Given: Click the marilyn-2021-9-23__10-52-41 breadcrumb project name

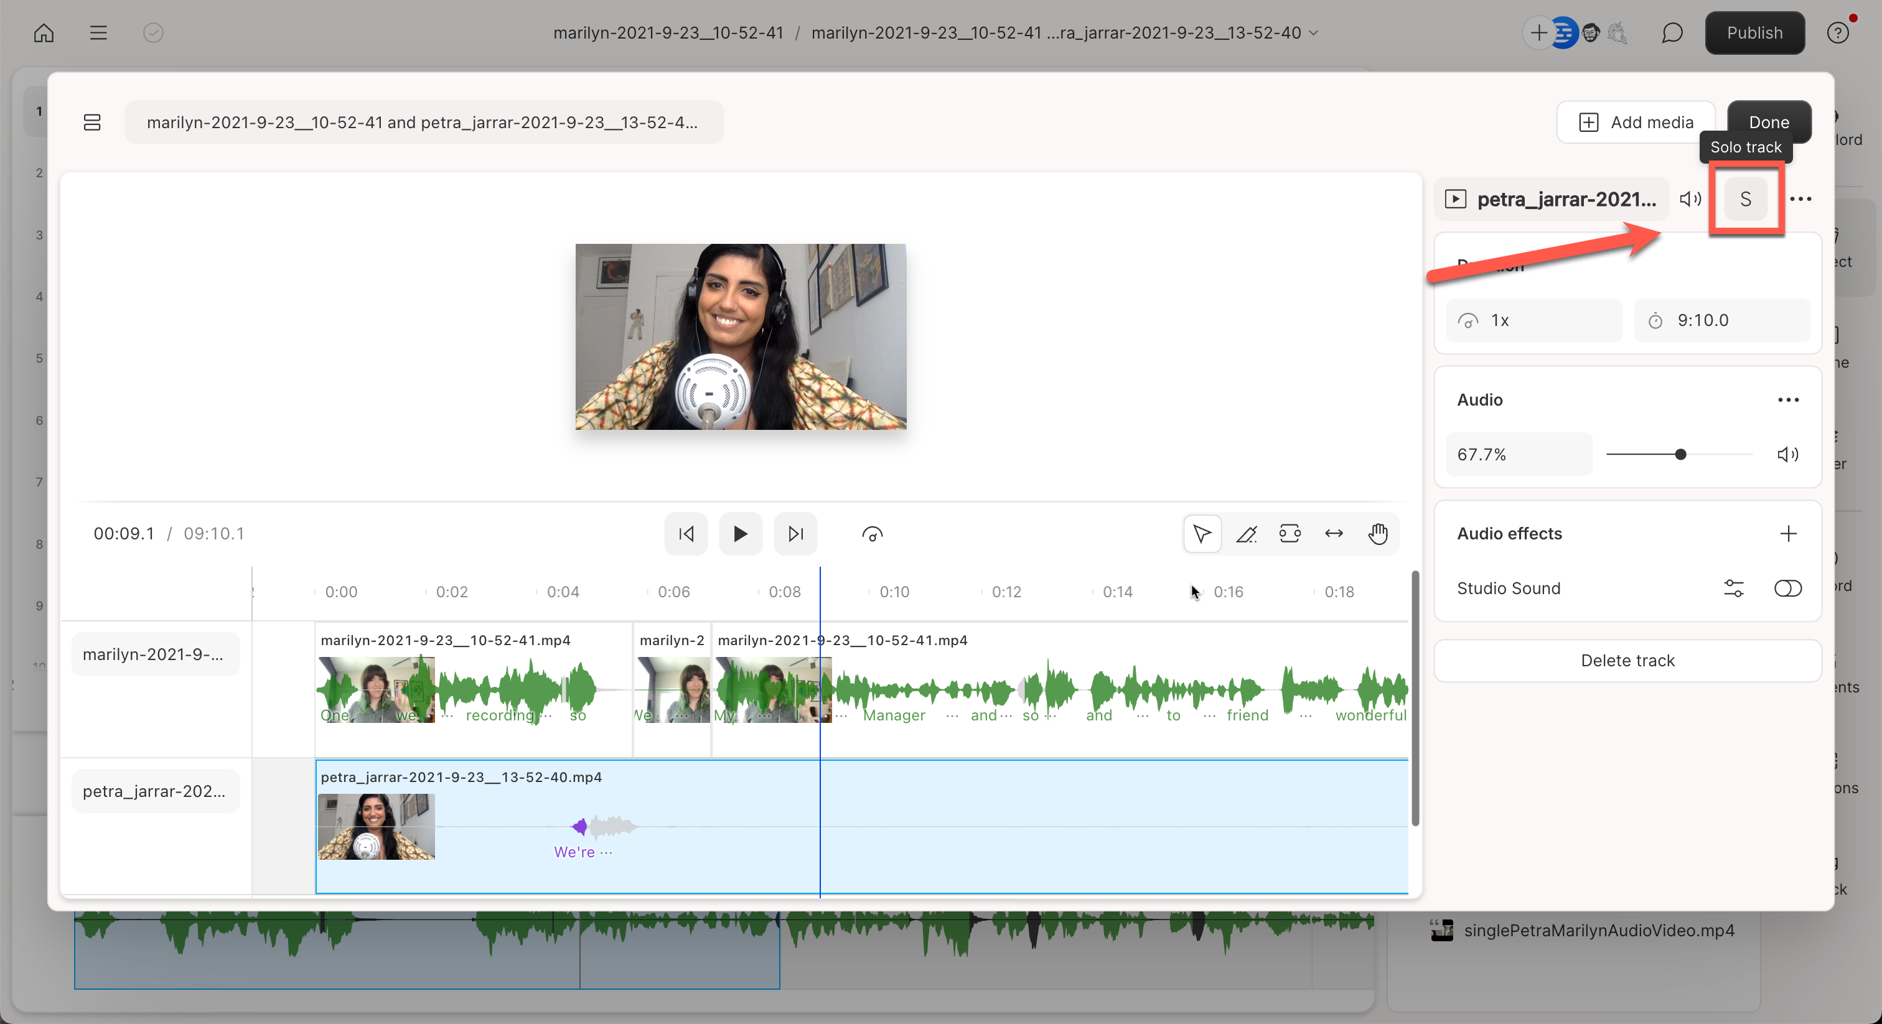Looking at the screenshot, I should tap(668, 33).
